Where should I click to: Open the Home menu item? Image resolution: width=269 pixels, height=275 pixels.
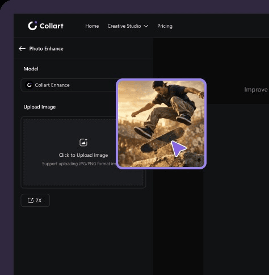click(x=92, y=26)
